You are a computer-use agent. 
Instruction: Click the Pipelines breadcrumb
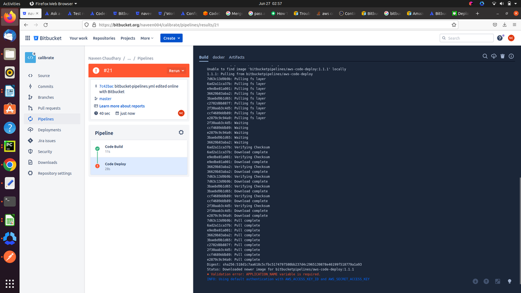point(145,58)
